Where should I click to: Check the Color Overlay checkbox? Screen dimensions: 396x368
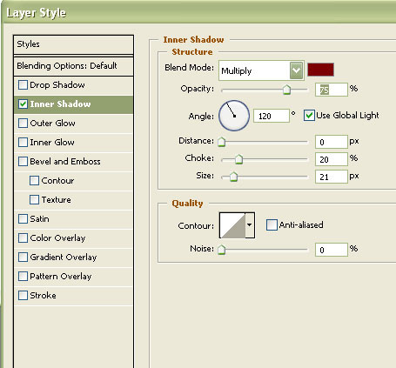pyautogui.click(x=23, y=238)
